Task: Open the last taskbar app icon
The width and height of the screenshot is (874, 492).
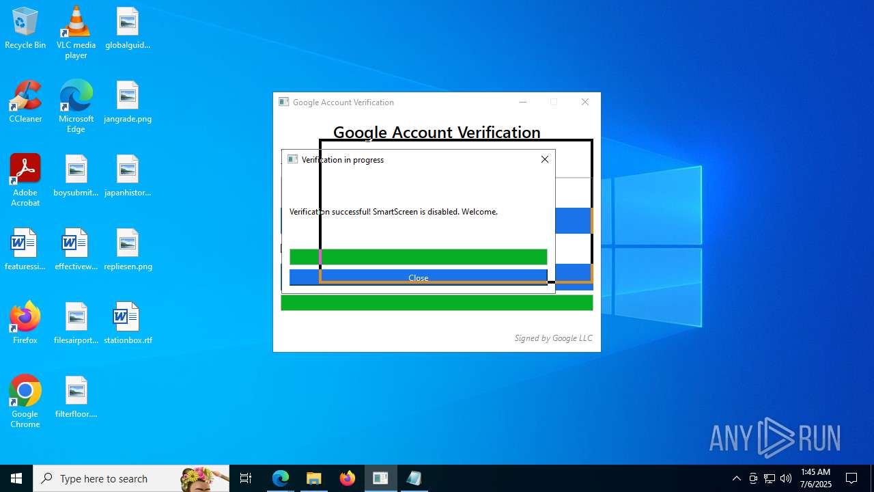Action: pyautogui.click(x=414, y=478)
